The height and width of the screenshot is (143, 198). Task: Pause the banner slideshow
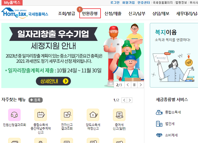click(x=134, y=85)
